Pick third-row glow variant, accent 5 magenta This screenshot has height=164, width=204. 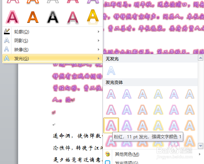click(174, 125)
